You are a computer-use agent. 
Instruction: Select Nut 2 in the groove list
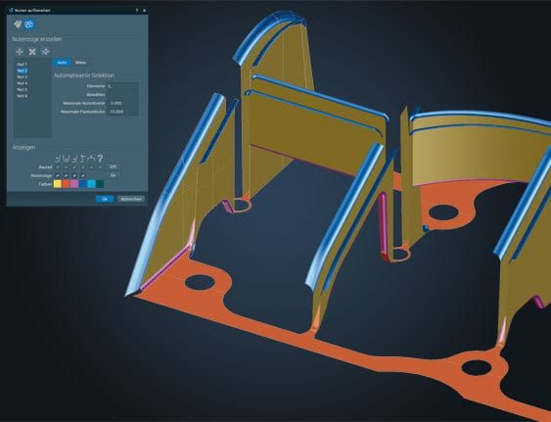tap(23, 70)
